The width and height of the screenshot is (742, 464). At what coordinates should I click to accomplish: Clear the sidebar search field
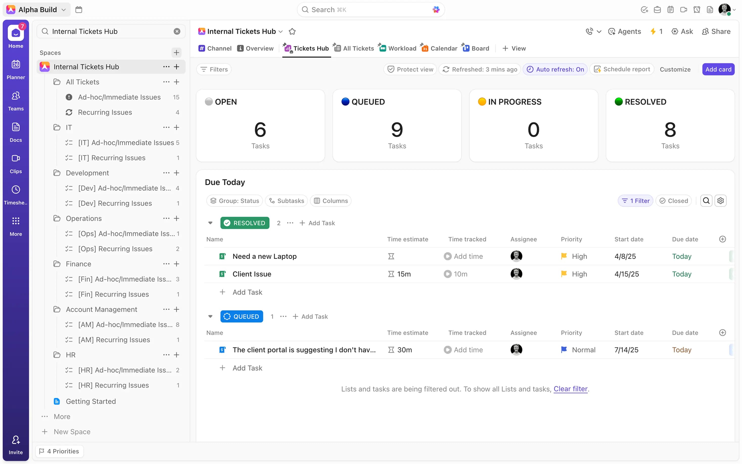pos(177,31)
